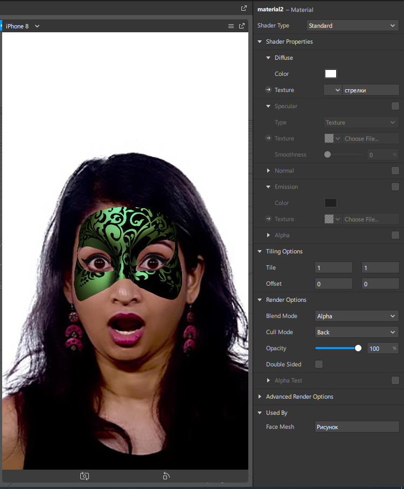The height and width of the screenshot is (489, 404).
Task: Click Choose File for Emission texture
Action: pos(371,219)
